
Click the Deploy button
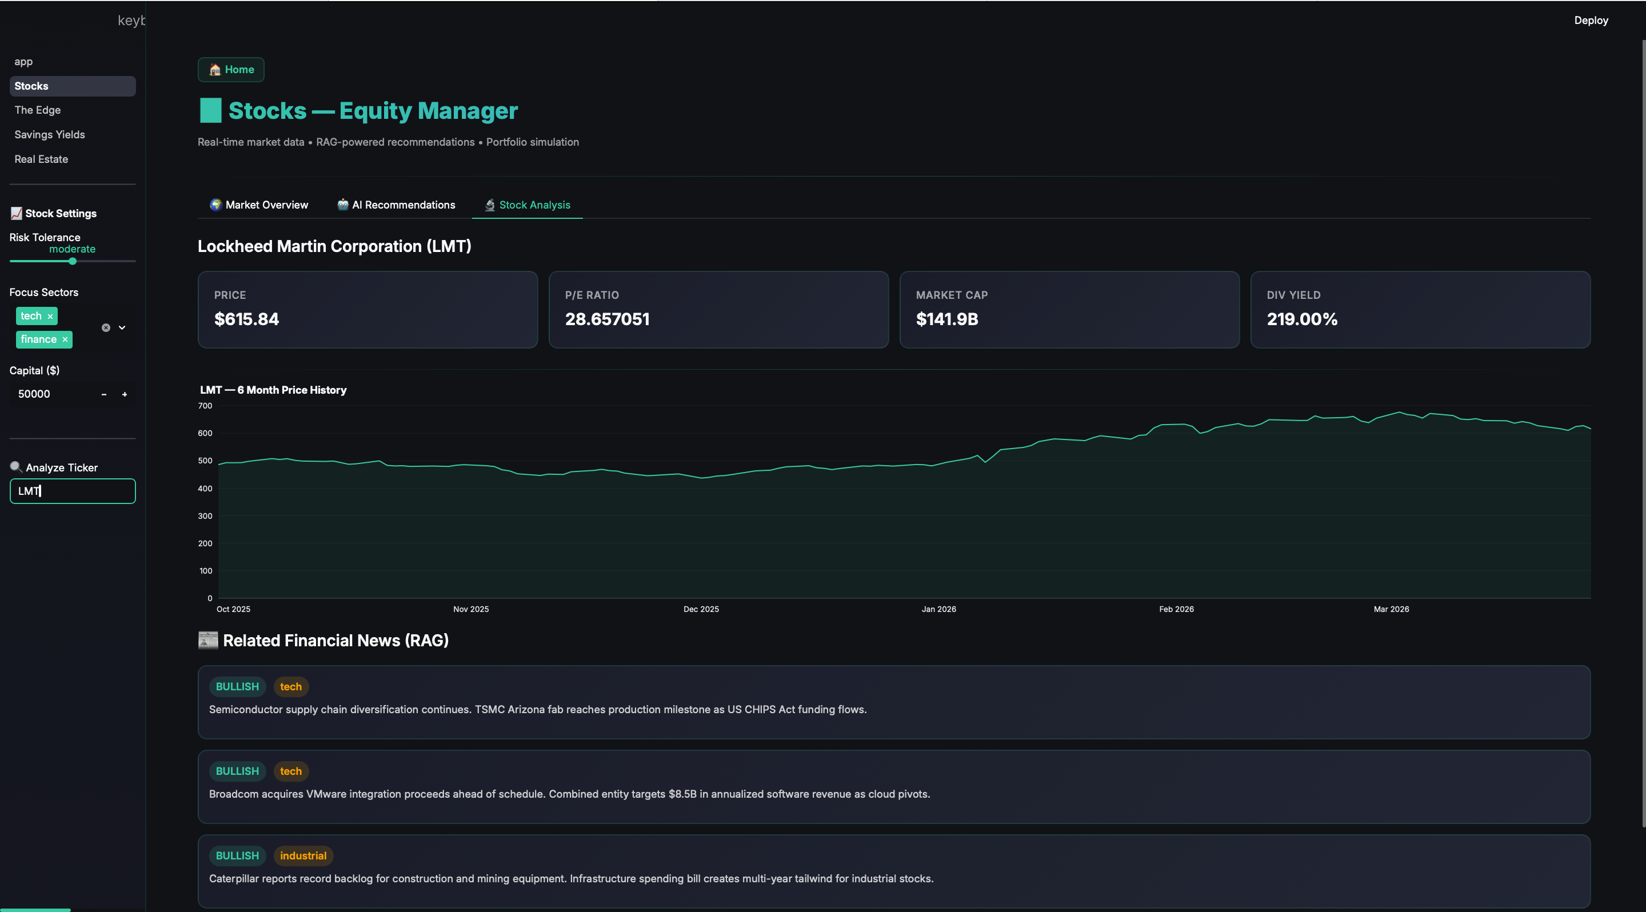[x=1591, y=21]
